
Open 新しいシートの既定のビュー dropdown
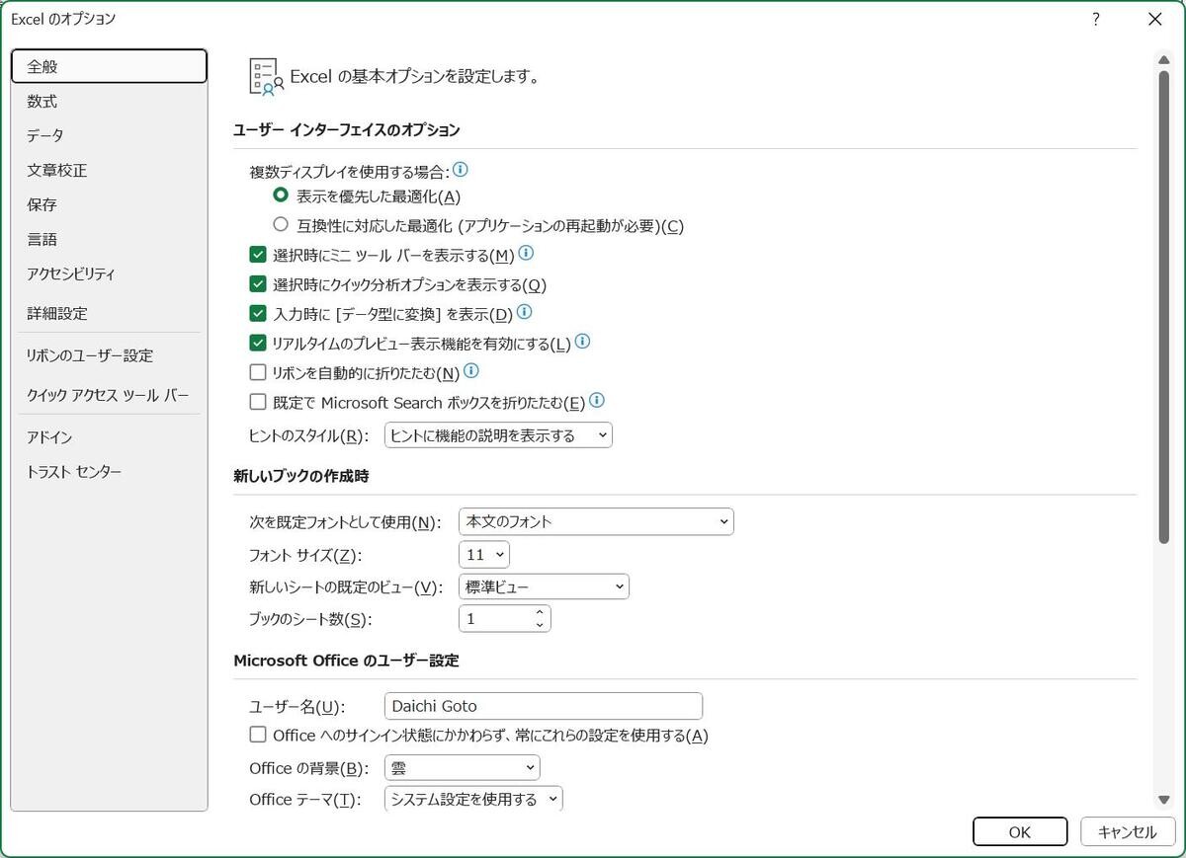[544, 586]
